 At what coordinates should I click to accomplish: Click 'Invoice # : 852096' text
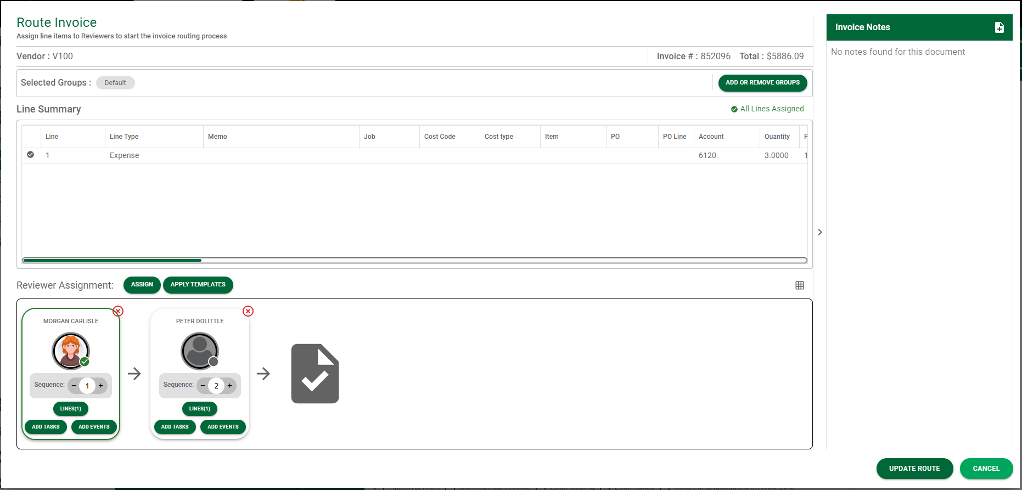click(694, 56)
